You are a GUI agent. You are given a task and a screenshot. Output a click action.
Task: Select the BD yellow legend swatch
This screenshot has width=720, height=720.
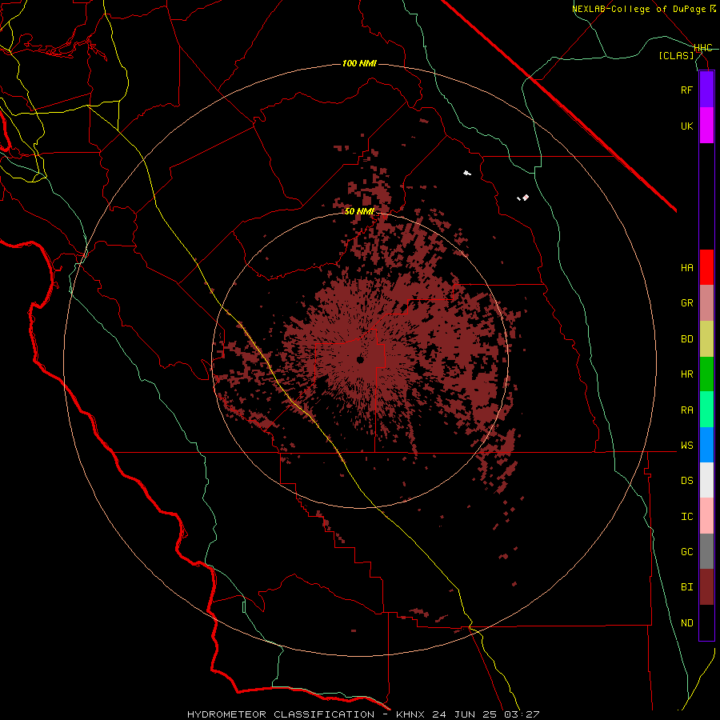click(x=706, y=338)
